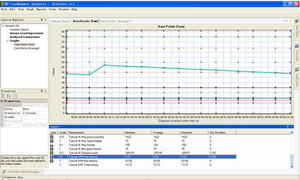The image size is (300, 180).
Task: Toggle checkbox for Tomcat JK Max spare threads
Action: [x=52, y=141]
